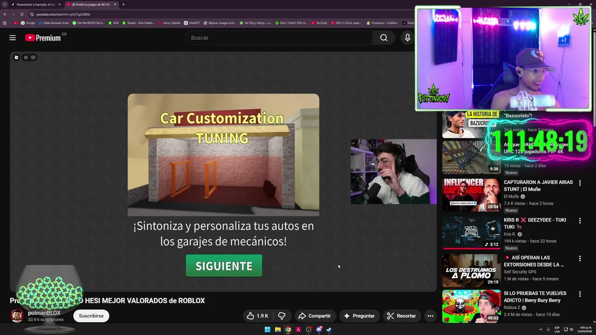Open 'SI LO PRUEBAS TE VUELVES ADICTO' title
This screenshot has height=335, width=596.
(x=535, y=297)
